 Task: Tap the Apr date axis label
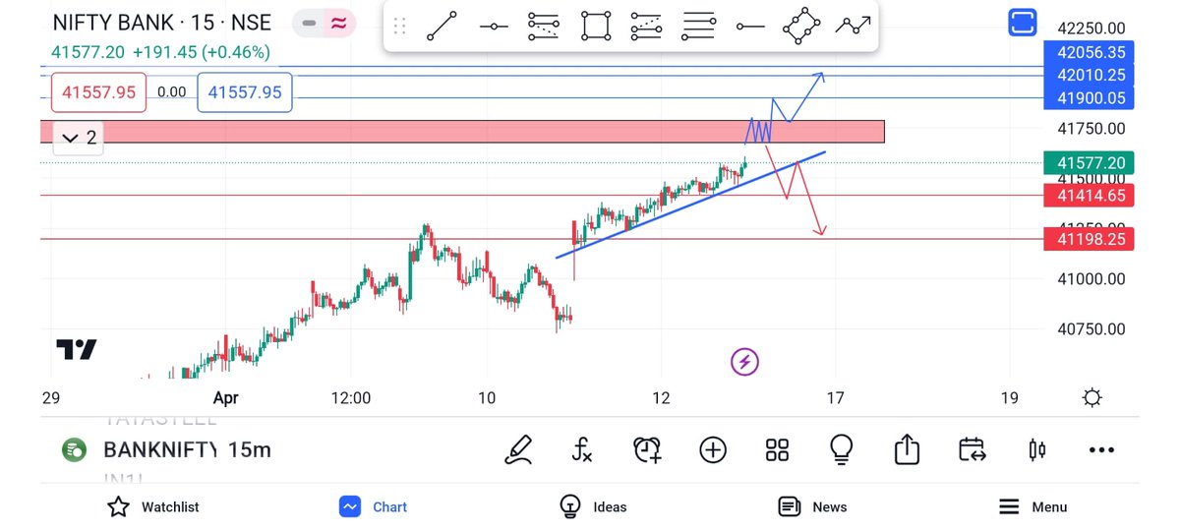[226, 398]
